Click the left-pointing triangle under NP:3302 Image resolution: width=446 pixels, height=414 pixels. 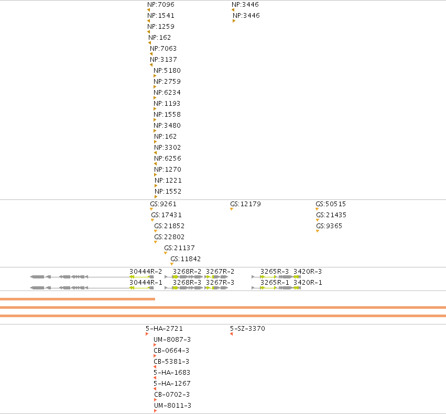point(155,153)
